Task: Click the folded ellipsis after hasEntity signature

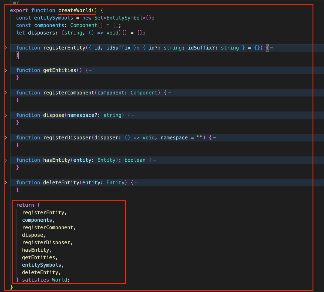Action: pyautogui.click(x=154, y=160)
